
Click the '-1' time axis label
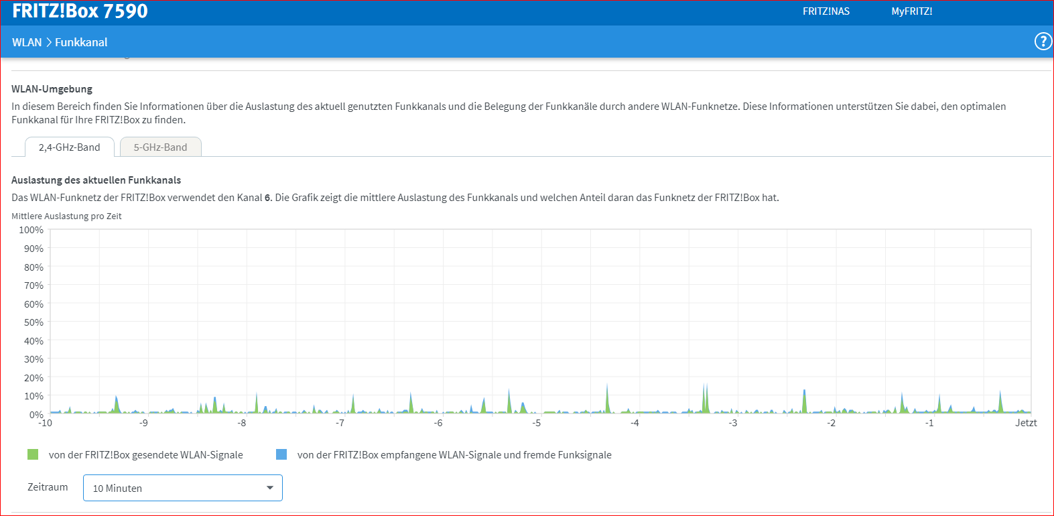click(929, 423)
